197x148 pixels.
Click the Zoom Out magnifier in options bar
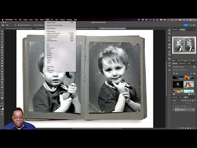(x=16, y=25)
